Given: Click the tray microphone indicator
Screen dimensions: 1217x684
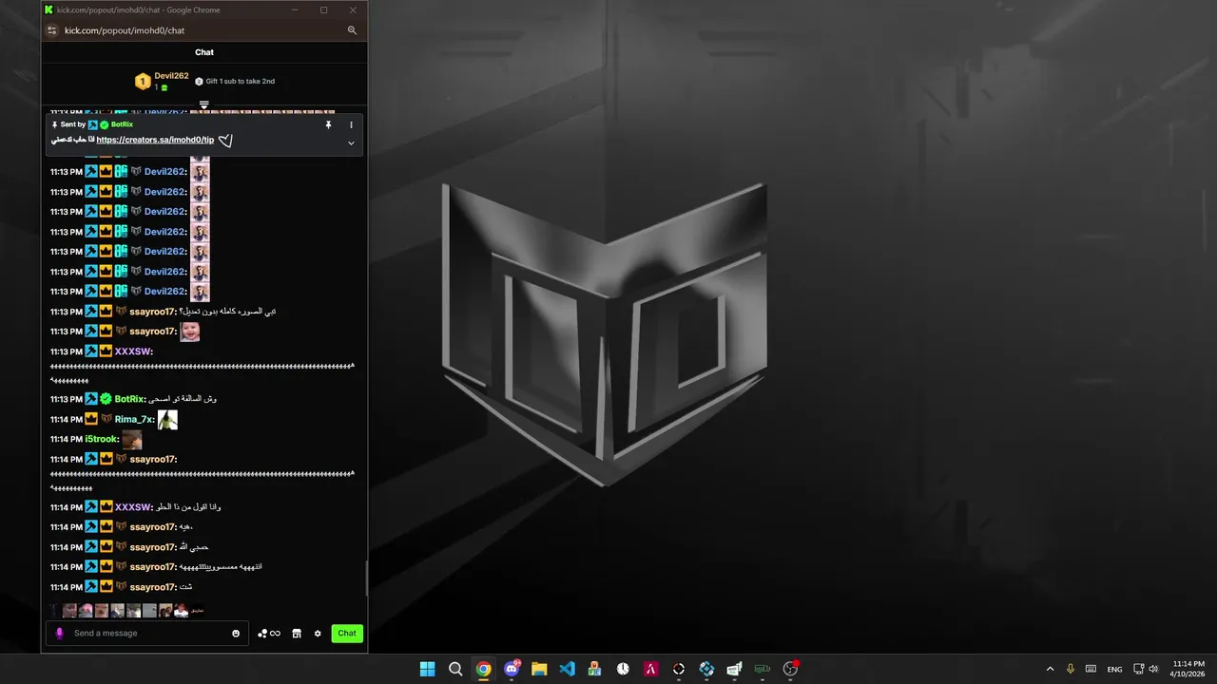Looking at the screenshot, I should pos(1071,669).
